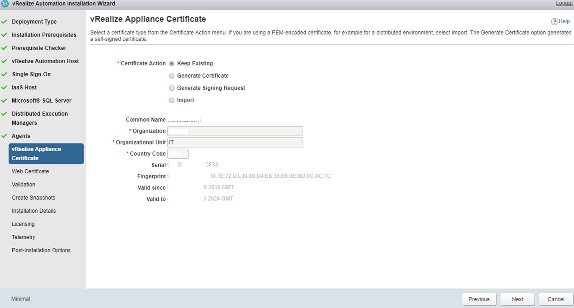Select vRealize Appliance Certificate step
The height and width of the screenshot is (308, 574).
(x=46, y=154)
